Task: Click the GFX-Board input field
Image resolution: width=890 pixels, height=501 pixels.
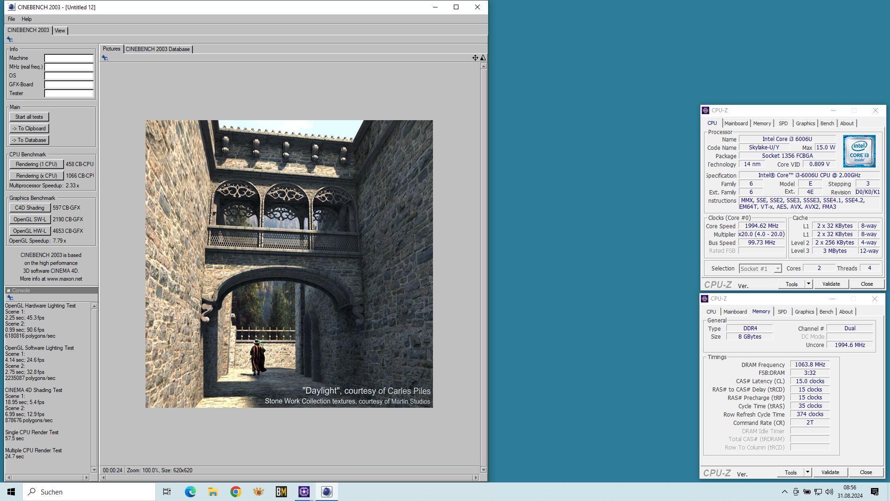Action: click(x=69, y=84)
